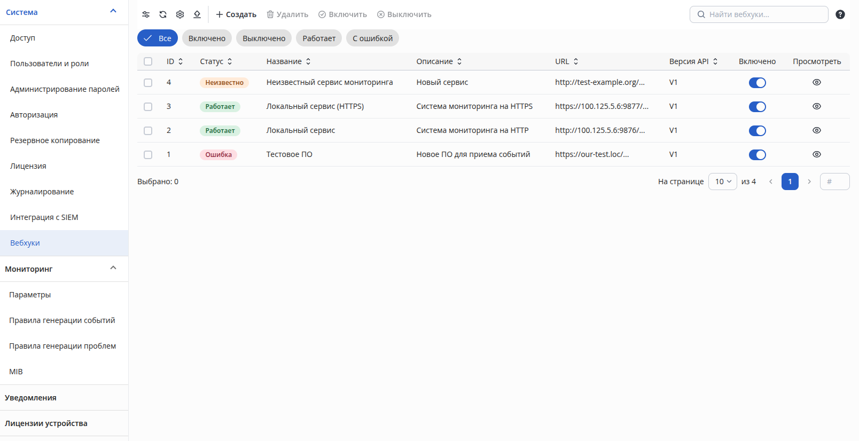The image size is (859, 441).
Task: Collapse the Мониторинг sidebar section
Action: tap(113, 268)
